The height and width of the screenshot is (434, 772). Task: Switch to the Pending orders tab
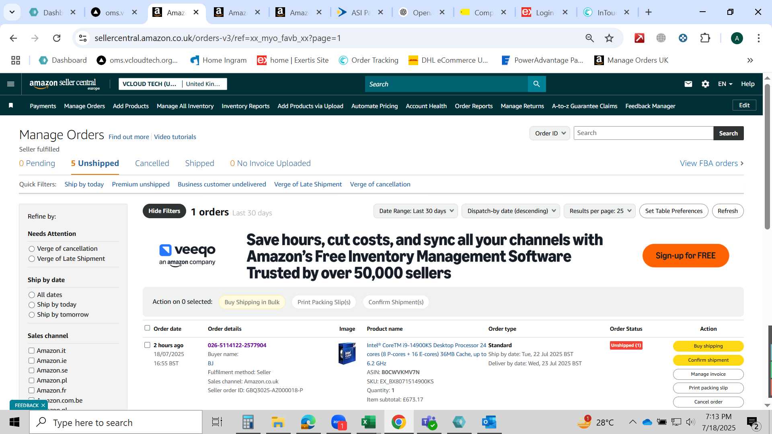tap(37, 164)
